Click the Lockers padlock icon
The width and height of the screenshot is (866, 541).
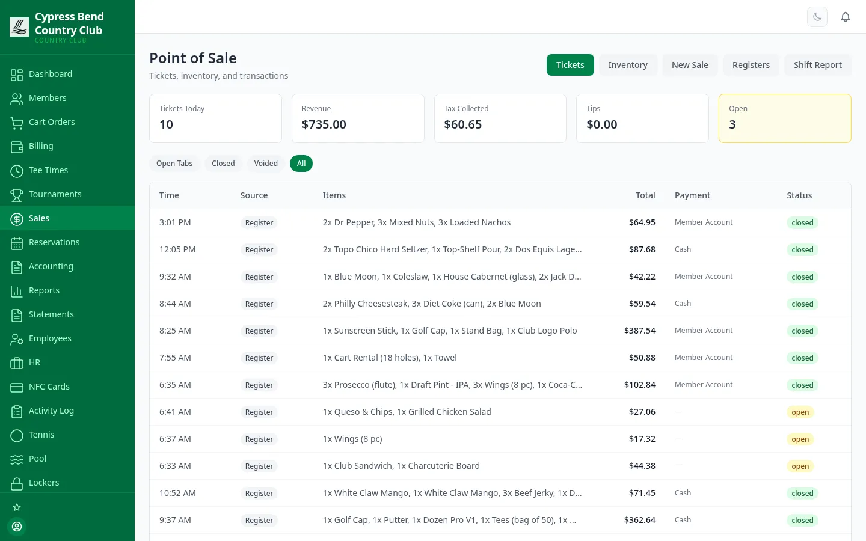point(17,483)
